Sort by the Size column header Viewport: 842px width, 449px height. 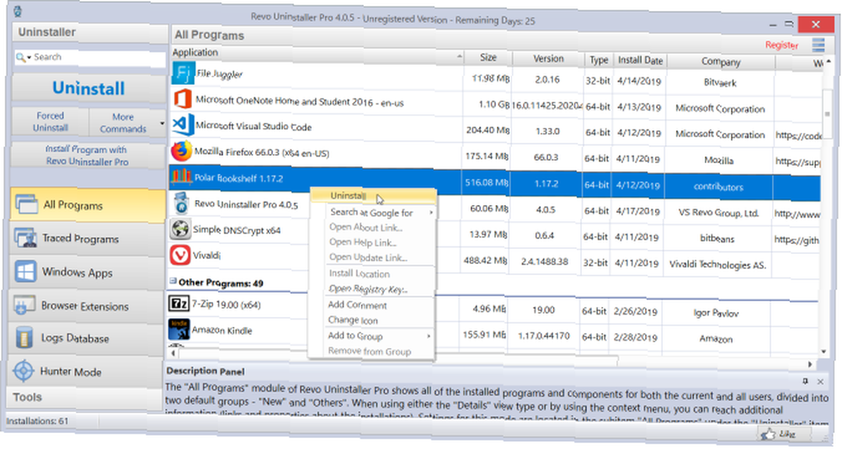click(488, 57)
